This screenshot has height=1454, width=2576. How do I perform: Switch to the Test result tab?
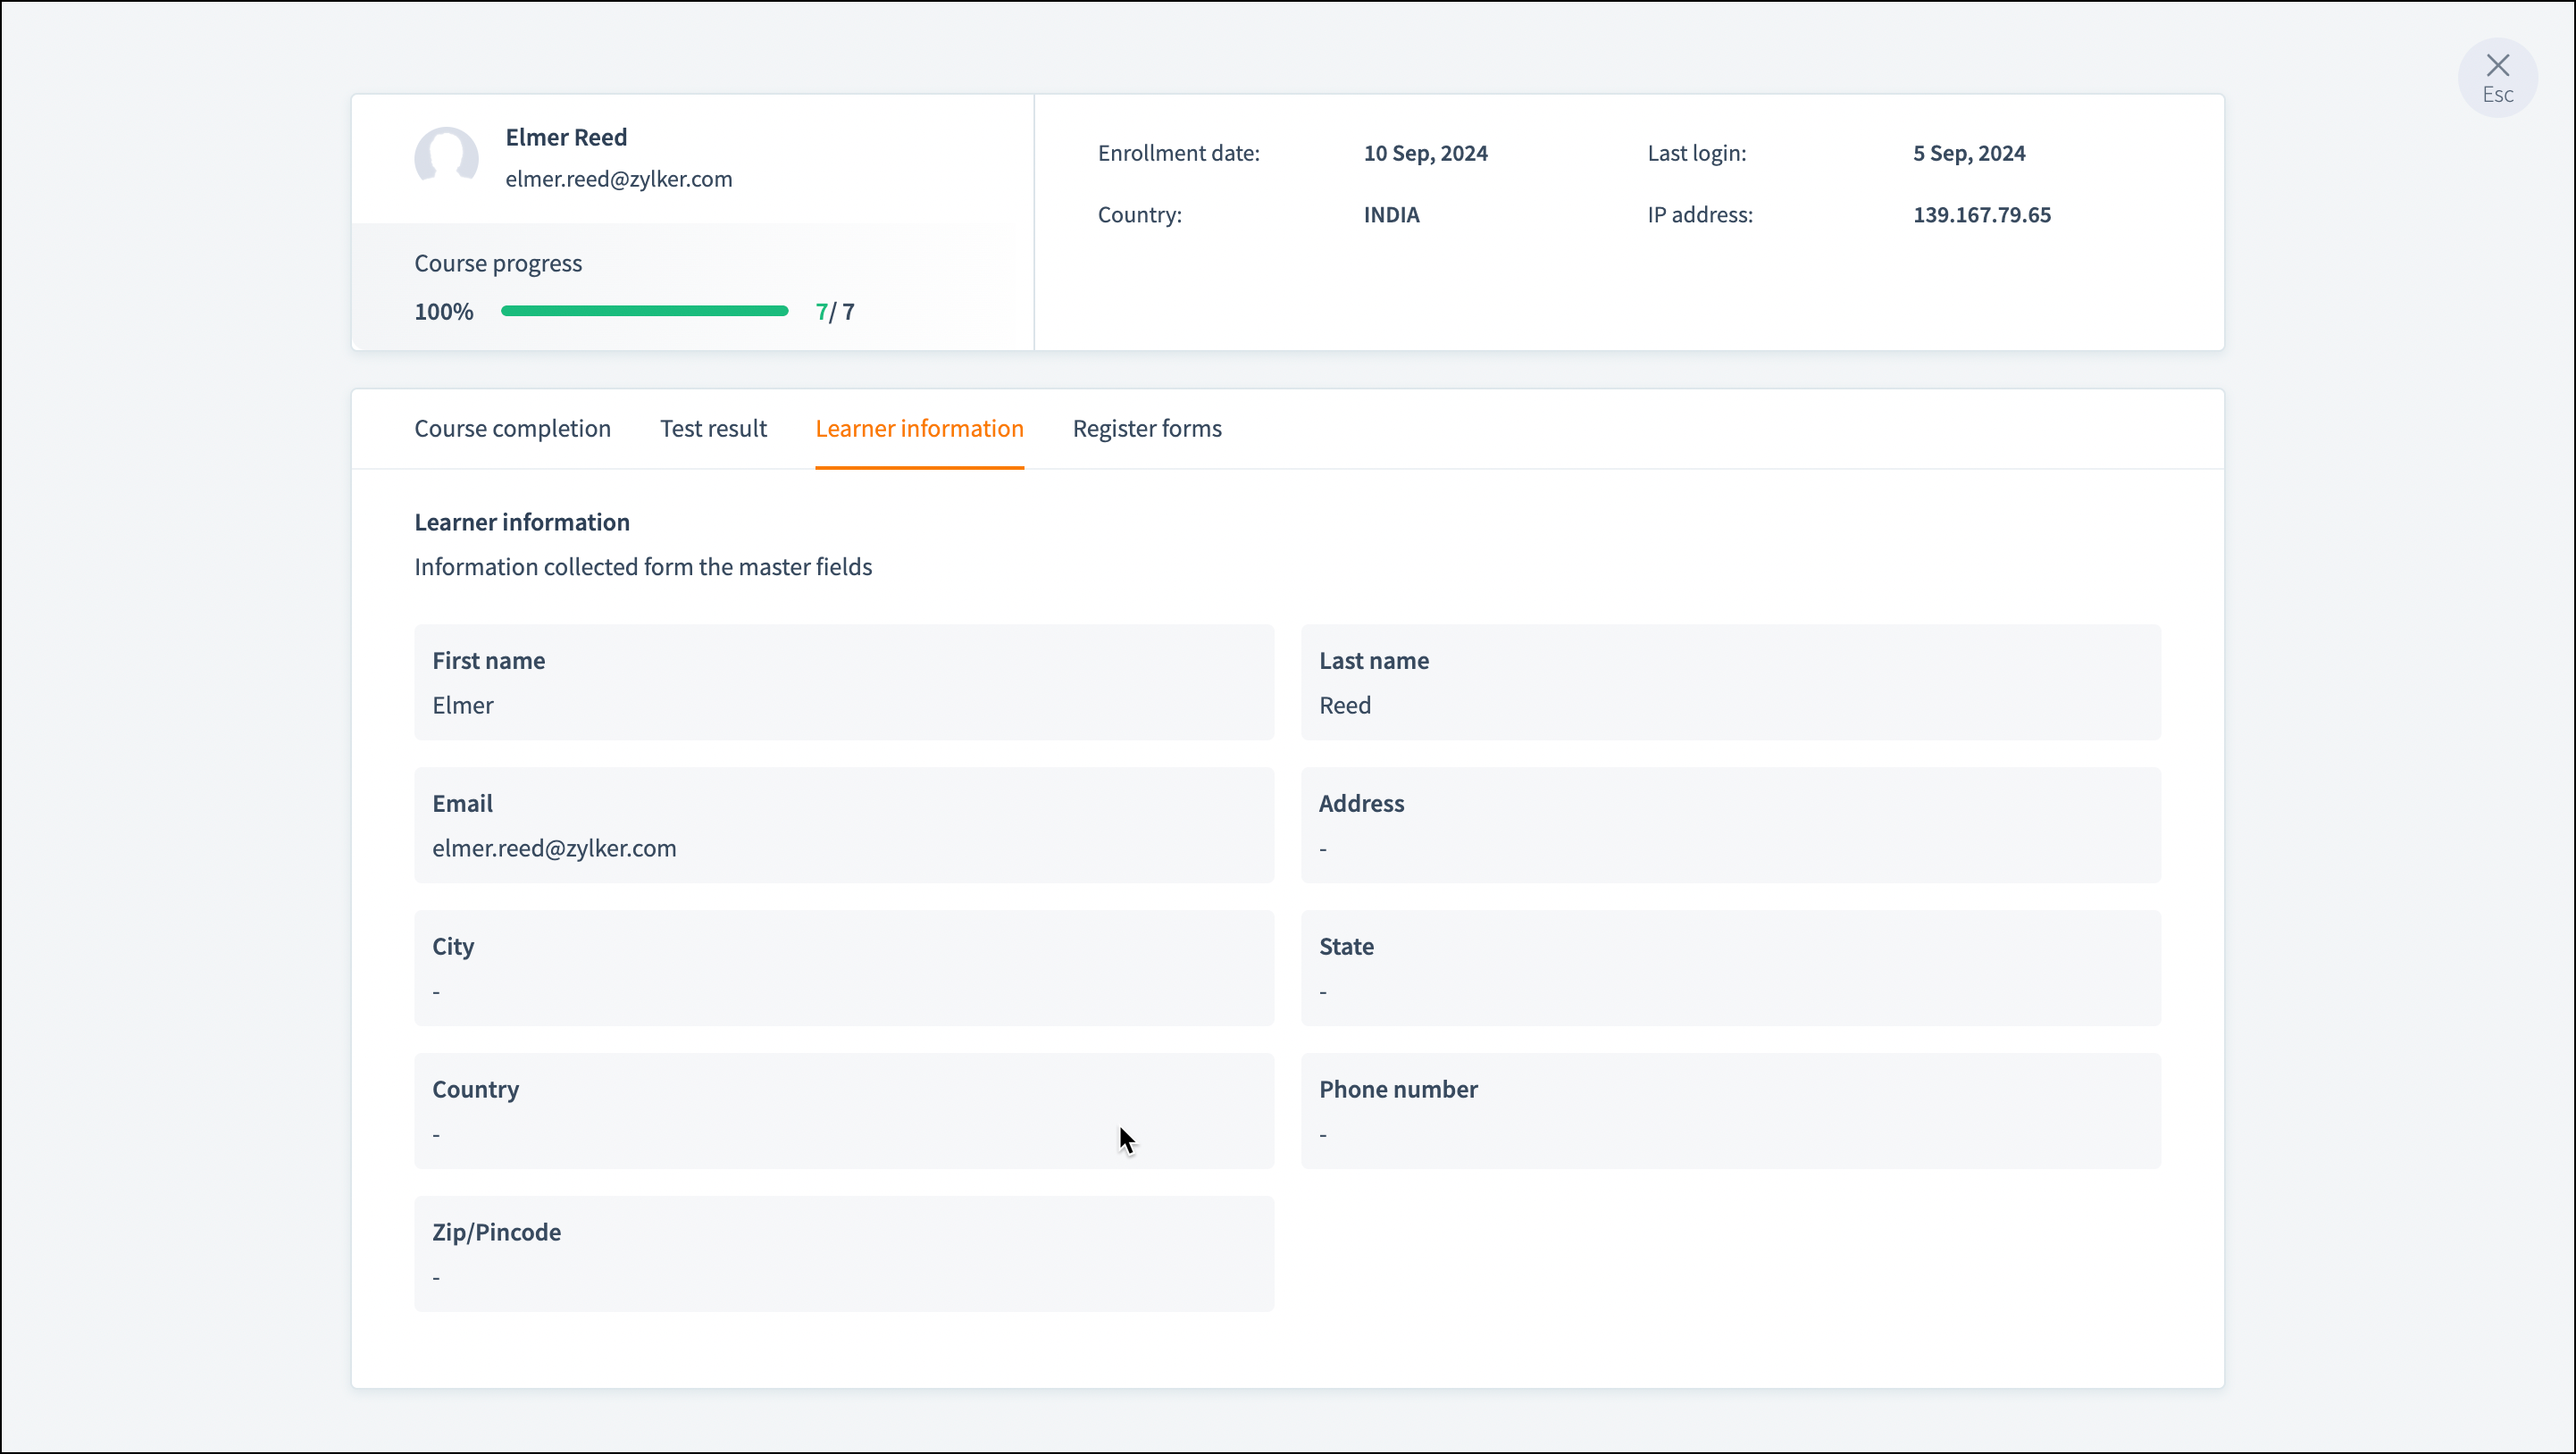tap(713, 428)
